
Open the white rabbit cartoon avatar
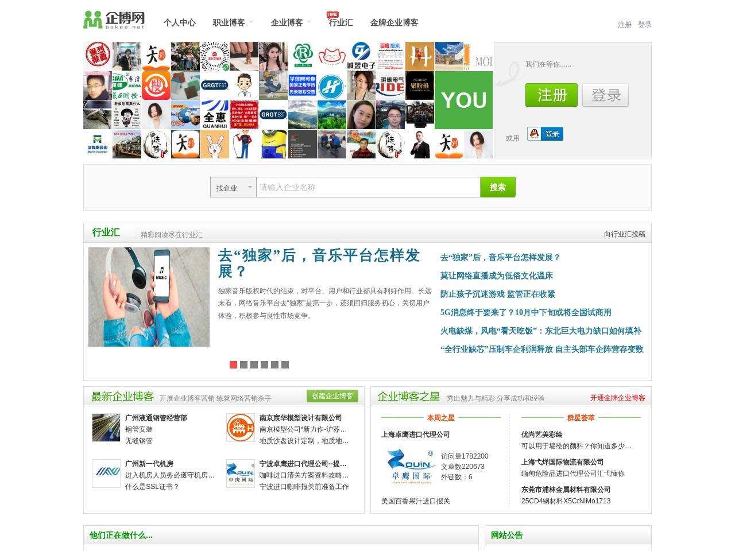tap(215, 144)
